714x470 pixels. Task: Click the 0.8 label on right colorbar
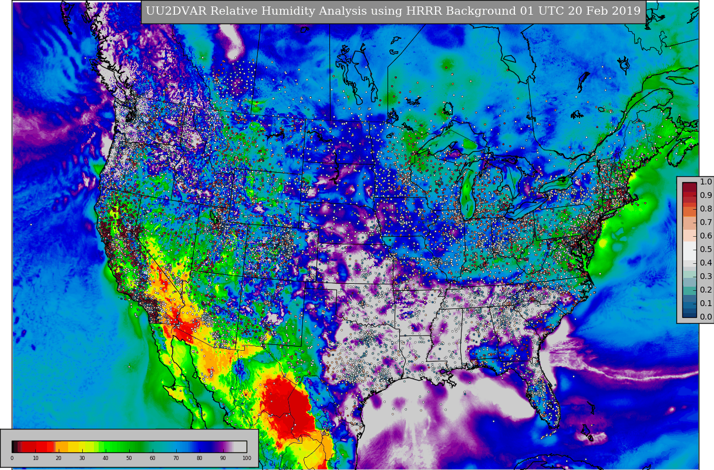click(706, 209)
